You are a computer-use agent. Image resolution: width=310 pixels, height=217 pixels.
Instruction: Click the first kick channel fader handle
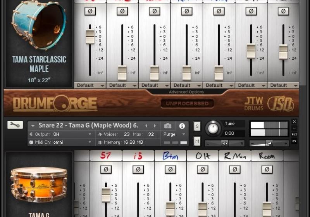click(90, 37)
